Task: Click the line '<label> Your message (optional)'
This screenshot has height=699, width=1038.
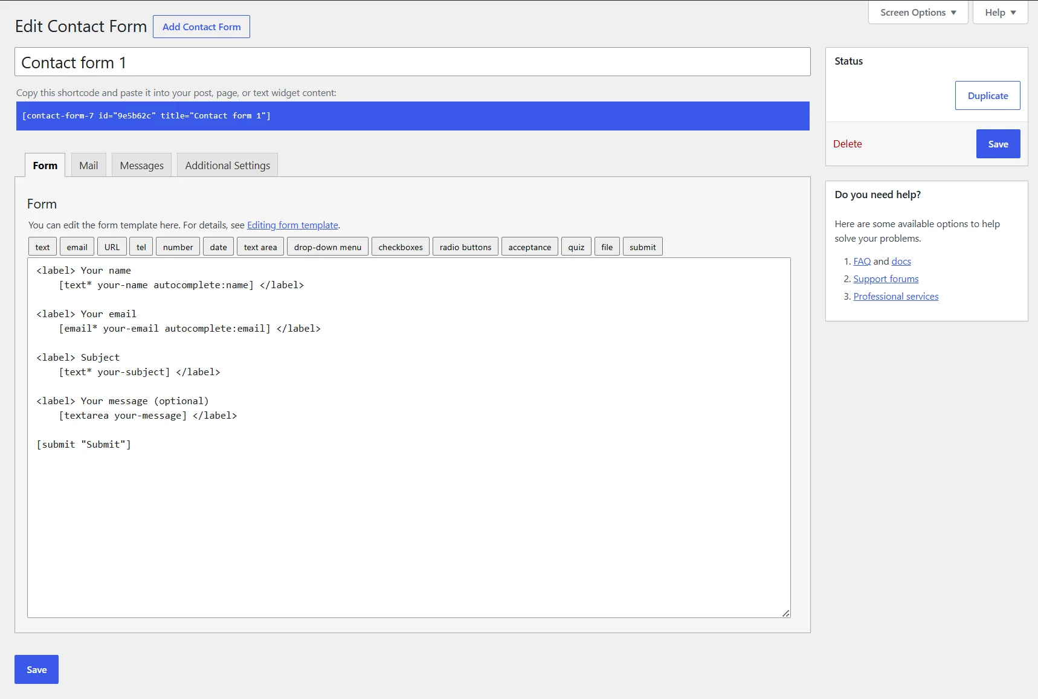Action: coord(123,401)
